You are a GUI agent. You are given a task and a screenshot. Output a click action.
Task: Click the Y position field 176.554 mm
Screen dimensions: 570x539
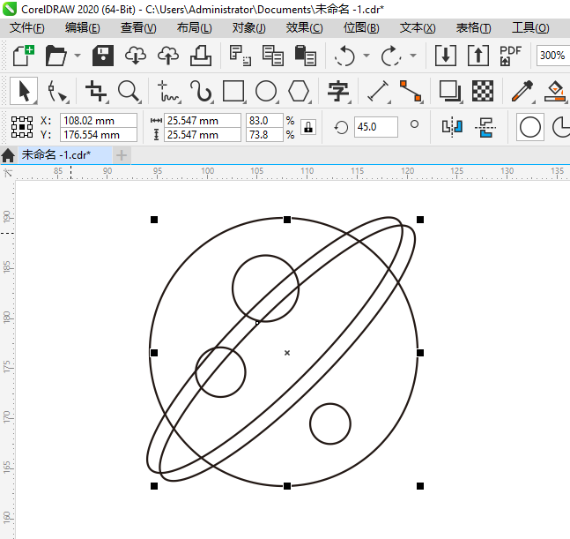[99, 135]
